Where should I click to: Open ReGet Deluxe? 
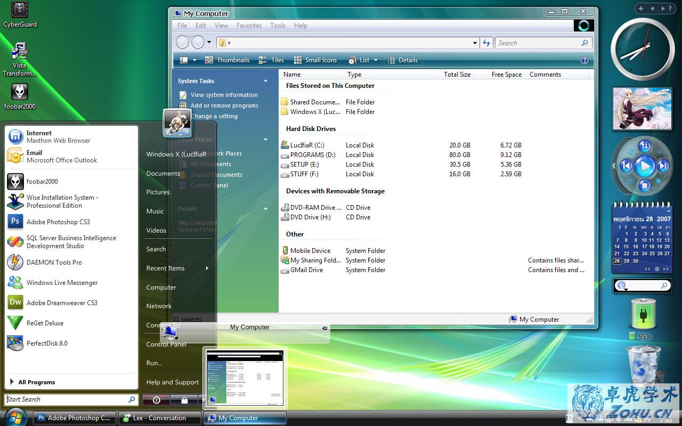[71, 323]
